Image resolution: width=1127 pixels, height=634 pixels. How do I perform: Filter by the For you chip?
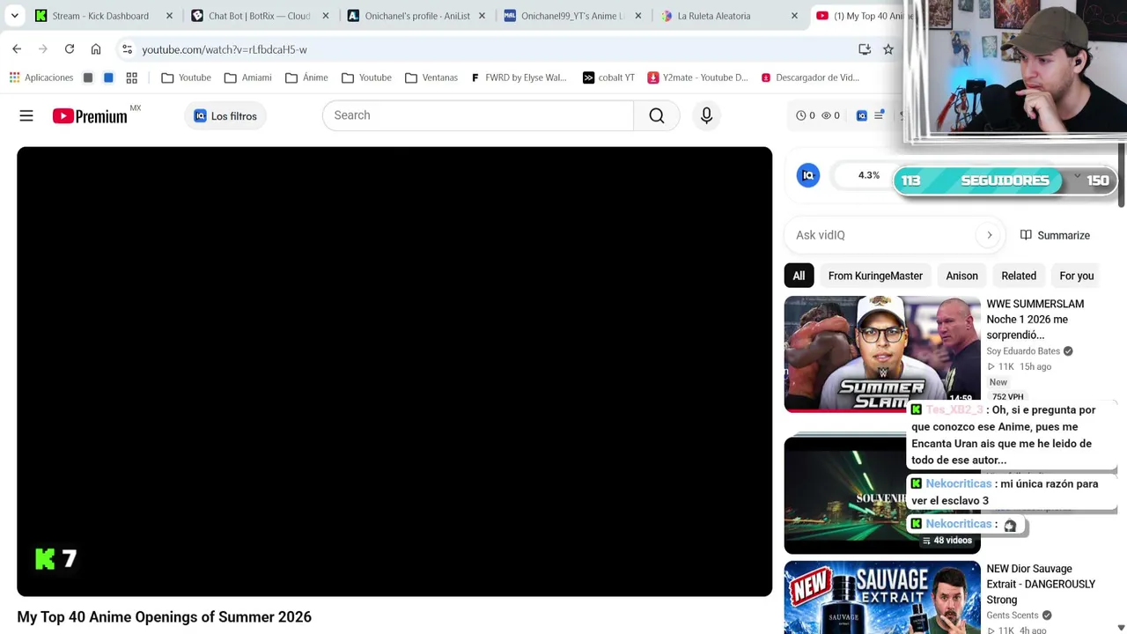(1076, 276)
